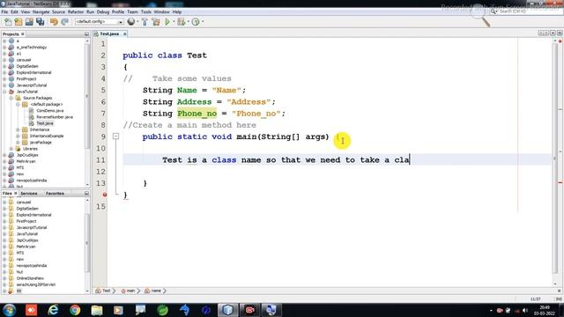Click the Undo toolbar icon
This screenshot has width=564, height=317.
coord(54,22)
